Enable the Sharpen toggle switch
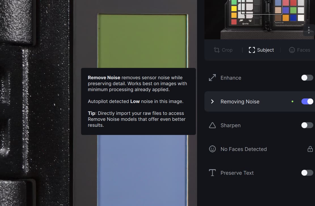 pos(307,125)
